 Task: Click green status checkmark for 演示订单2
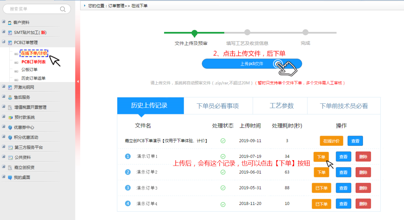pos(223,172)
